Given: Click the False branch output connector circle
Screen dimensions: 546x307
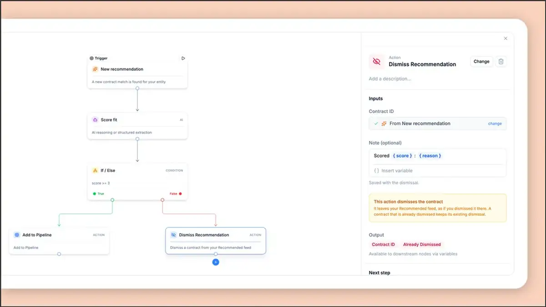Looking at the screenshot, I should 162,200.
